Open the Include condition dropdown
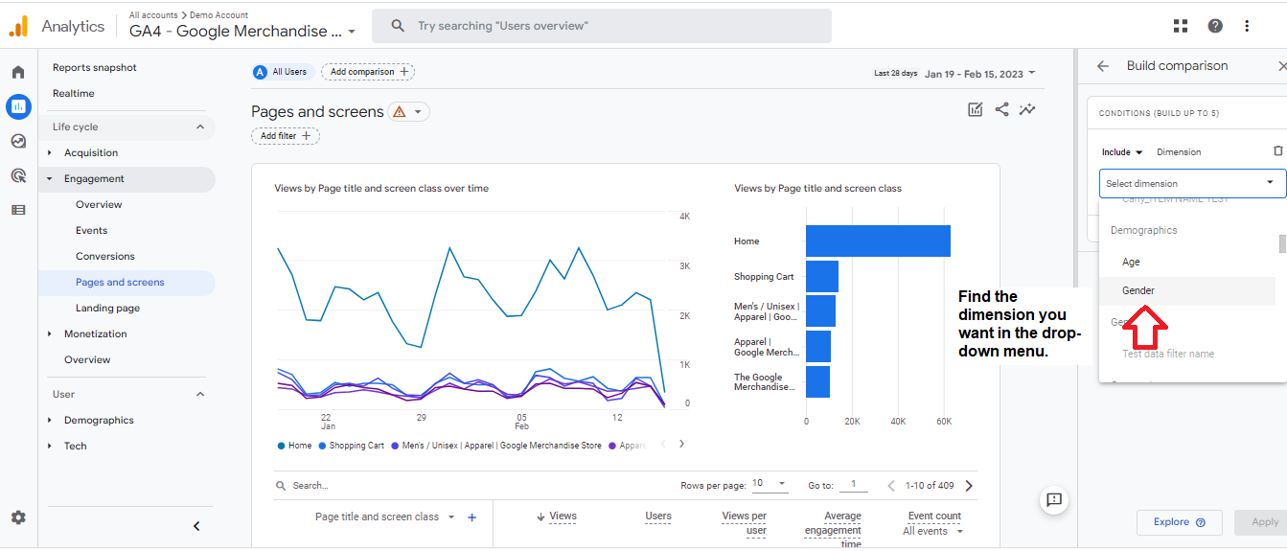This screenshot has height=551, width=1287. click(x=1122, y=152)
